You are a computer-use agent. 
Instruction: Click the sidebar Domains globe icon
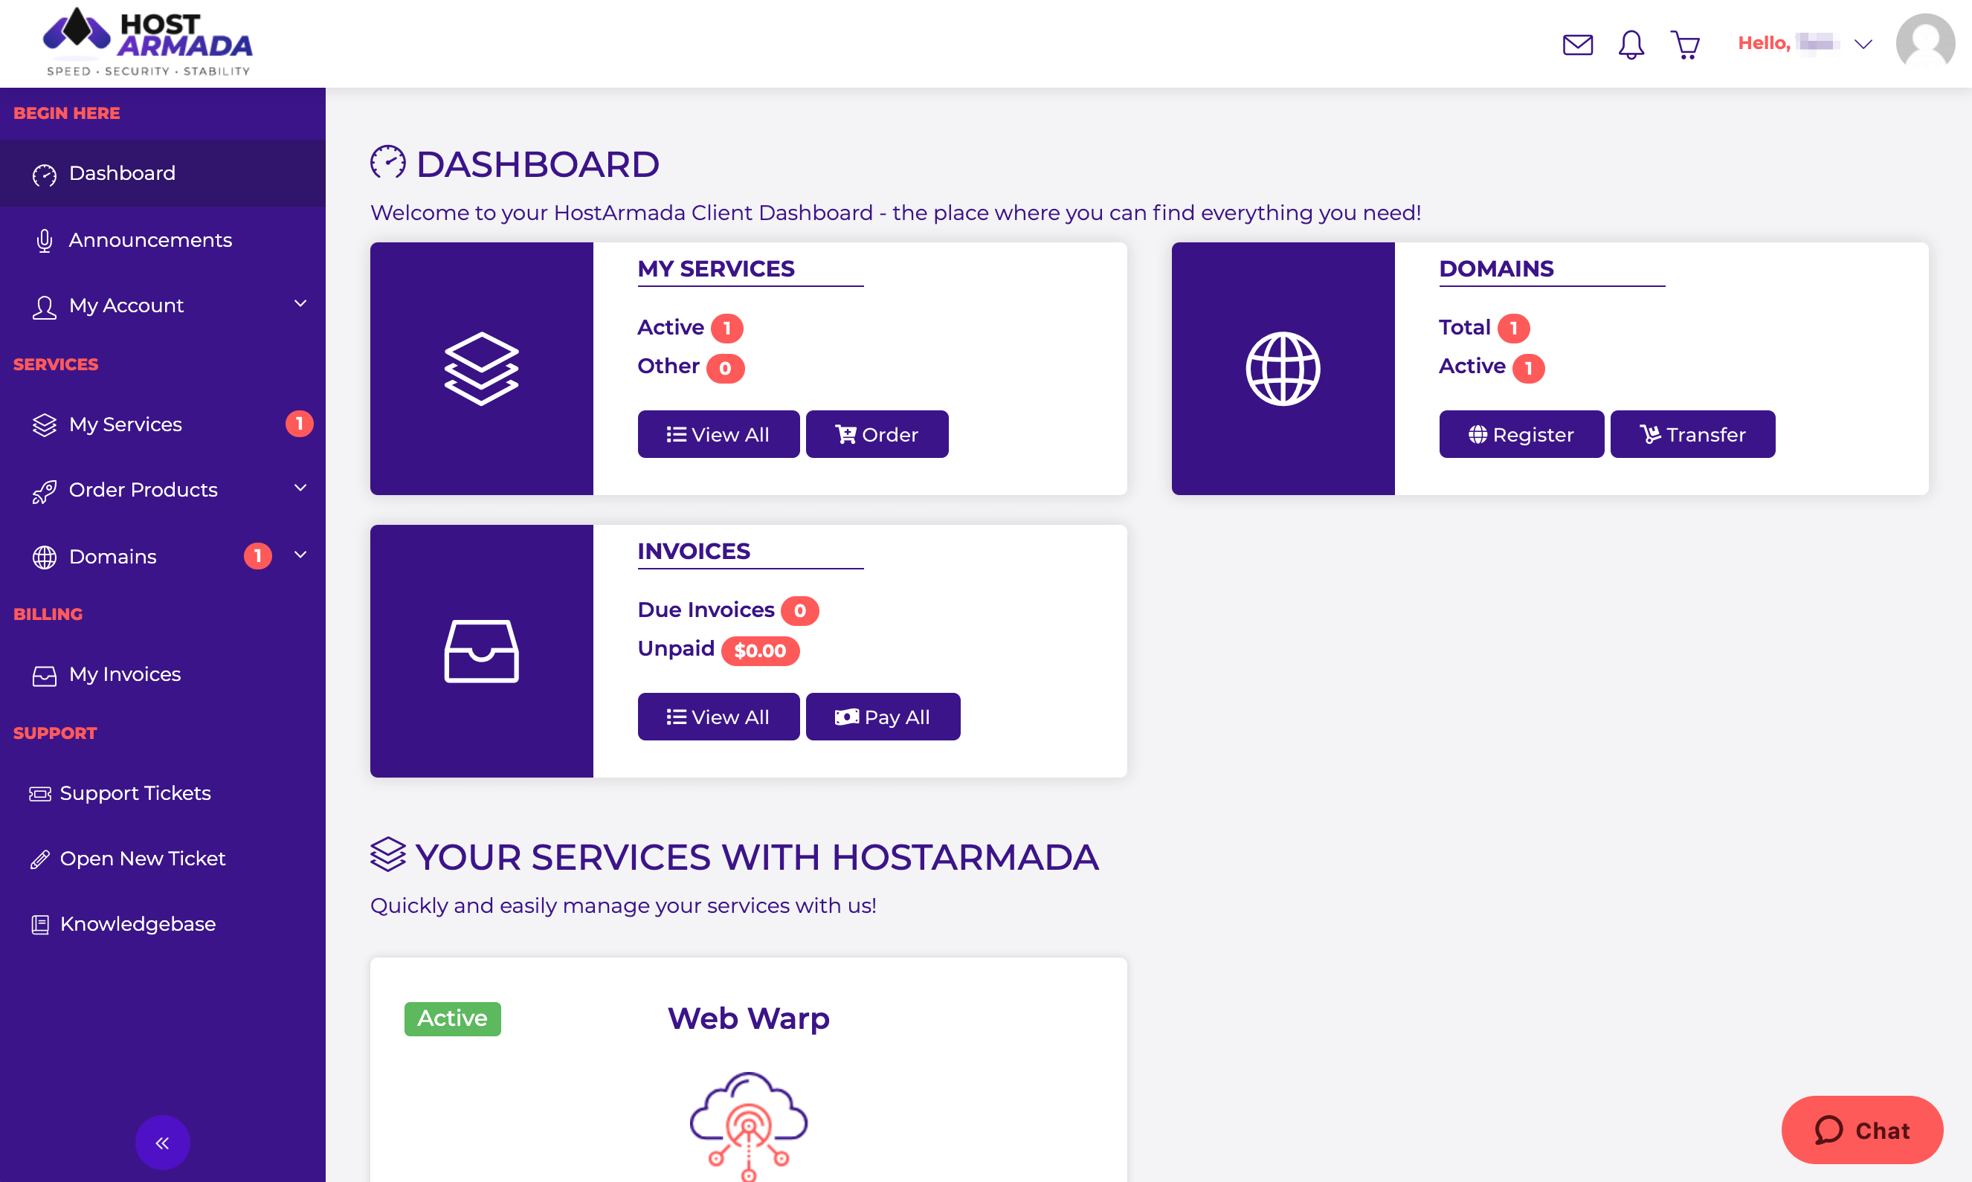(45, 557)
